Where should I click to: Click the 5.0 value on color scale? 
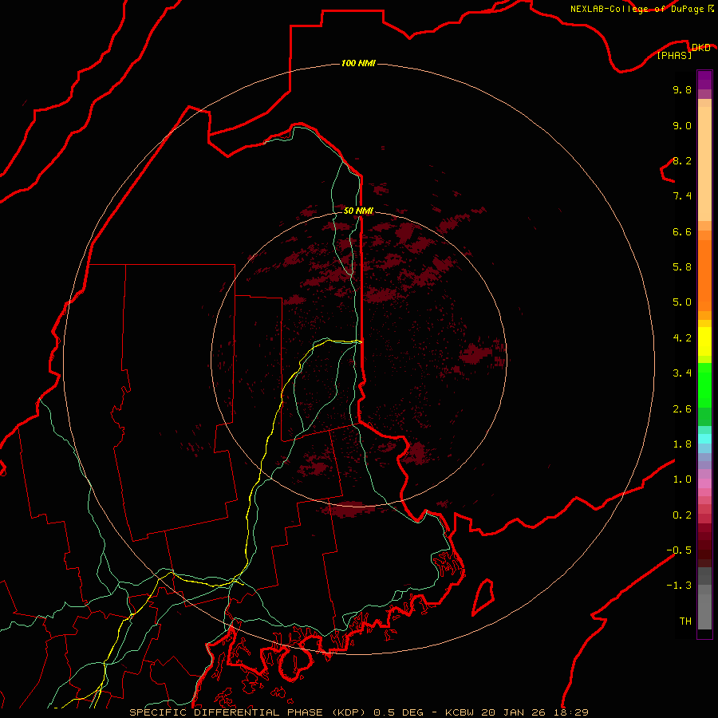pyautogui.click(x=682, y=302)
